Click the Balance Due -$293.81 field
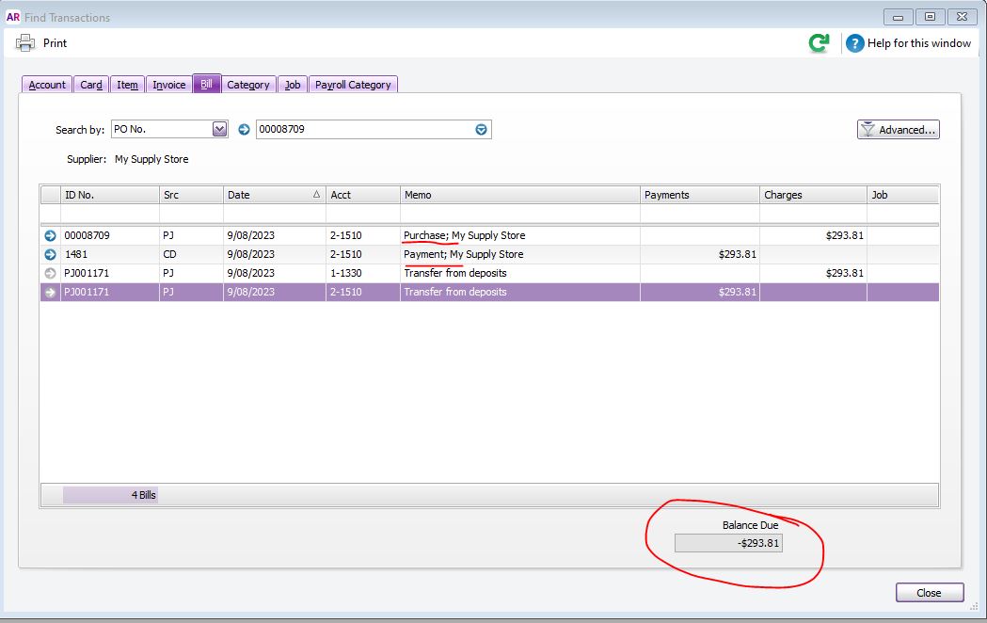This screenshot has width=987, height=623. pos(728,543)
